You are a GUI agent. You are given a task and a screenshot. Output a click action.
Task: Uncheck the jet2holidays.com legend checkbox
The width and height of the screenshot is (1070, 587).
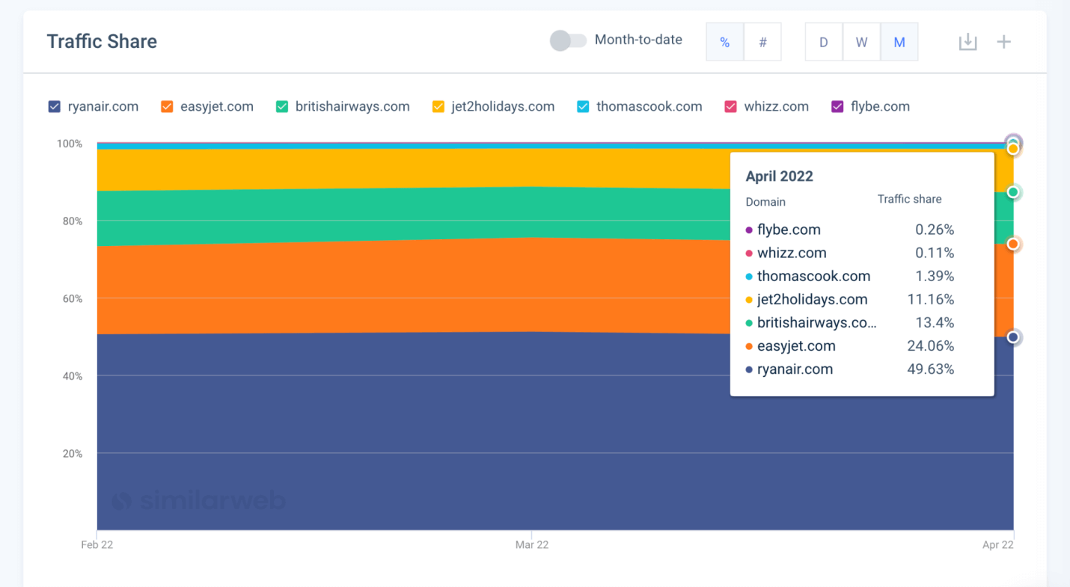pos(438,107)
